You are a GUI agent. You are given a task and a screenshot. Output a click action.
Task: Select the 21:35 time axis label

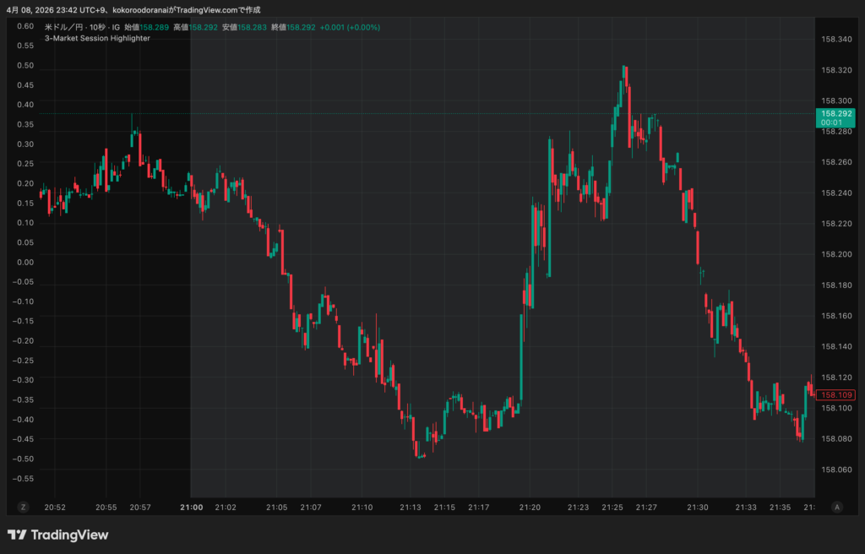[779, 508]
